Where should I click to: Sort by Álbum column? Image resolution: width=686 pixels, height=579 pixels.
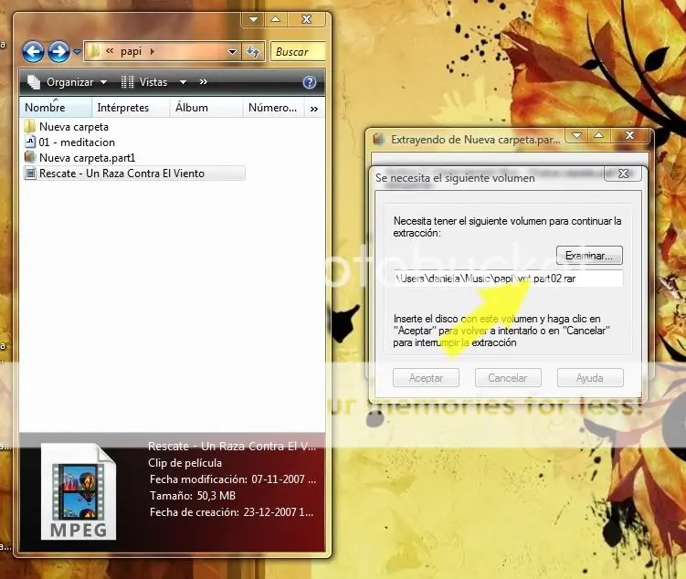coord(206,108)
